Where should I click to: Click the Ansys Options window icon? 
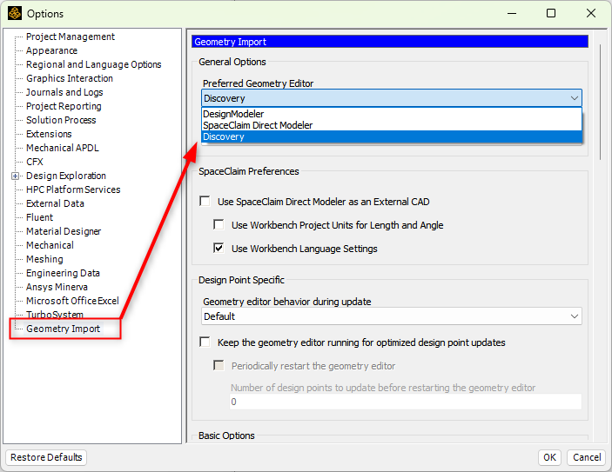click(x=15, y=13)
